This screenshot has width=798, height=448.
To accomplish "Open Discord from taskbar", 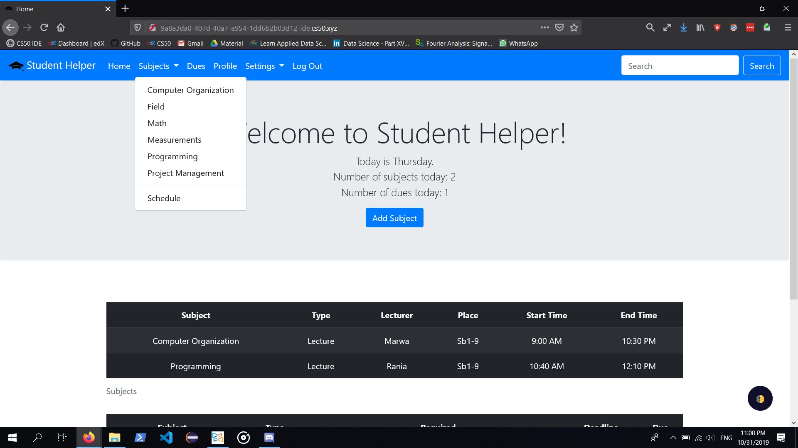I will [x=269, y=438].
